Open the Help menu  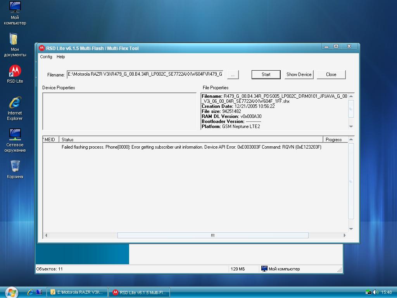tap(61, 57)
